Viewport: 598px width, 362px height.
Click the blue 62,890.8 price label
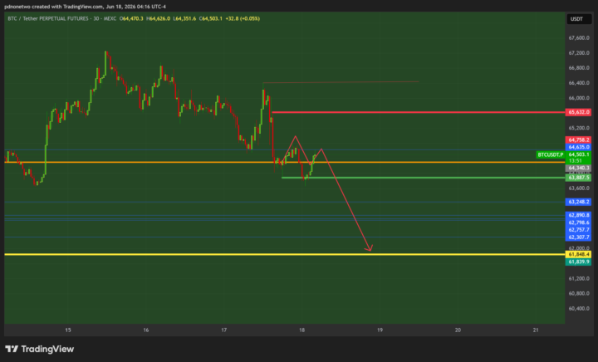579,215
